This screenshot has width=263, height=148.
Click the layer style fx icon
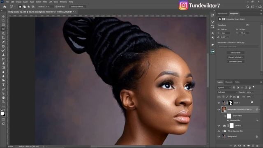(x=235, y=146)
